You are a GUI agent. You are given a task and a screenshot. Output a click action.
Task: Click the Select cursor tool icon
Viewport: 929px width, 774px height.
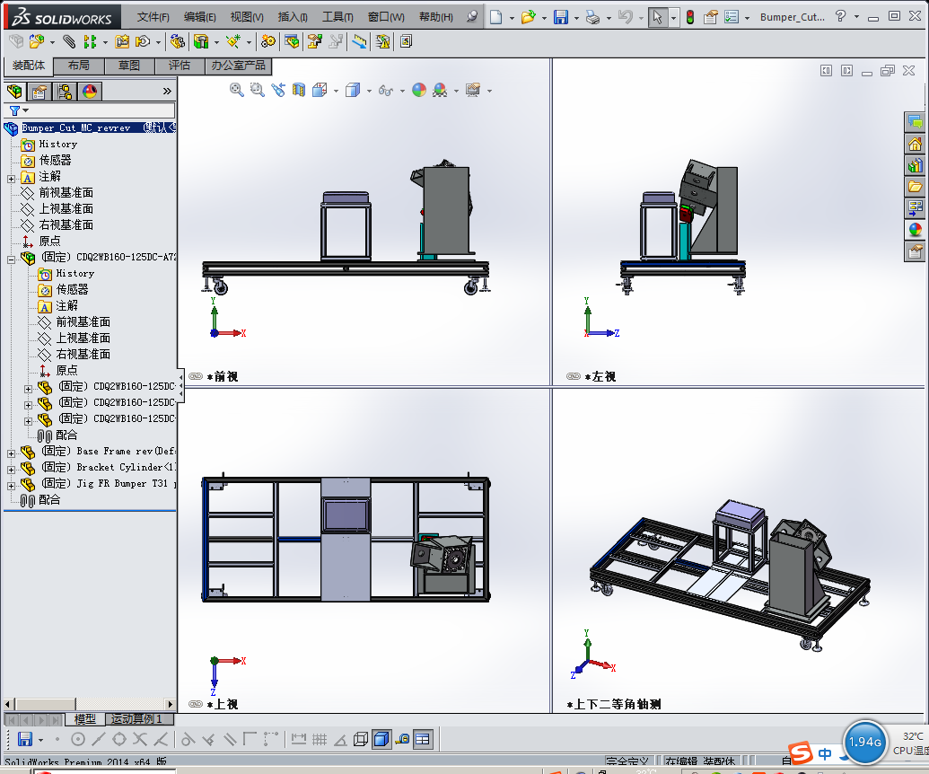[x=657, y=17]
